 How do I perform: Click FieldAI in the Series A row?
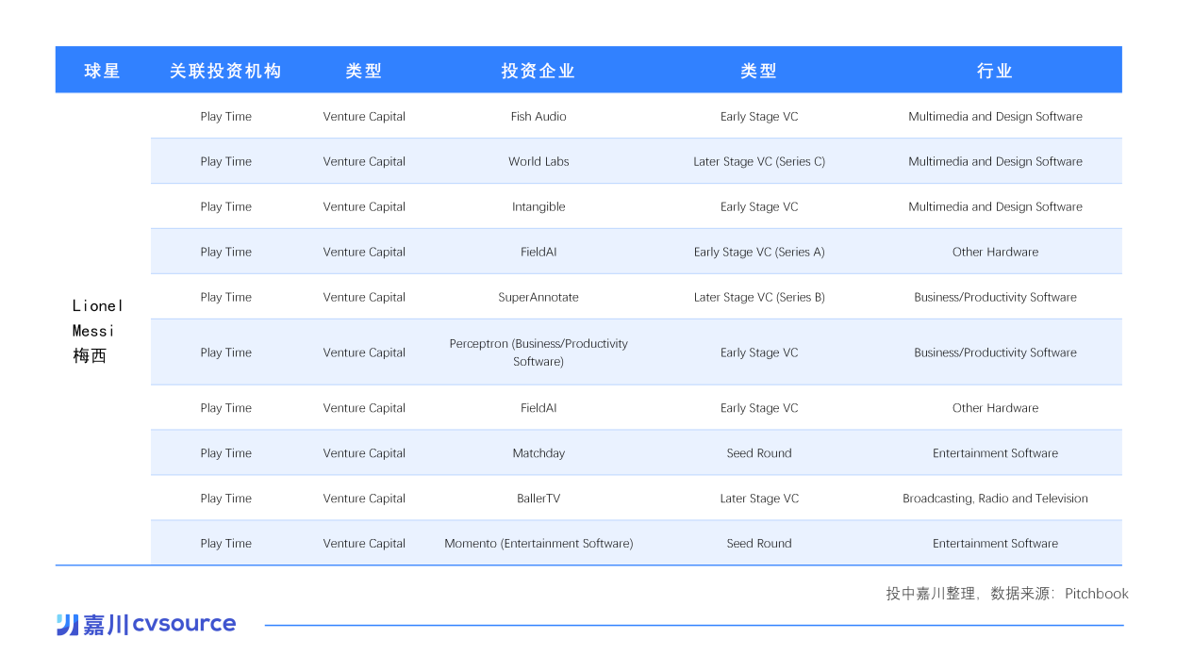click(x=539, y=253)
